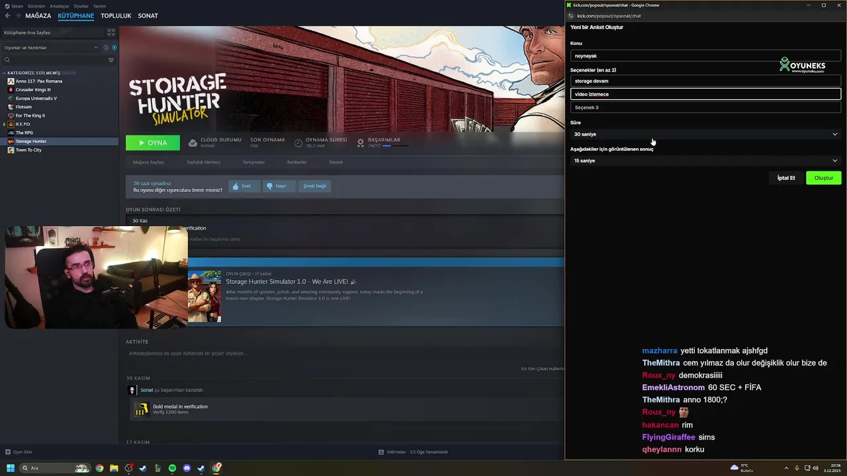The height and width of the screenshot is (476, 847).
Task: Open Windows Start menu
Action: tap(11, 468)
